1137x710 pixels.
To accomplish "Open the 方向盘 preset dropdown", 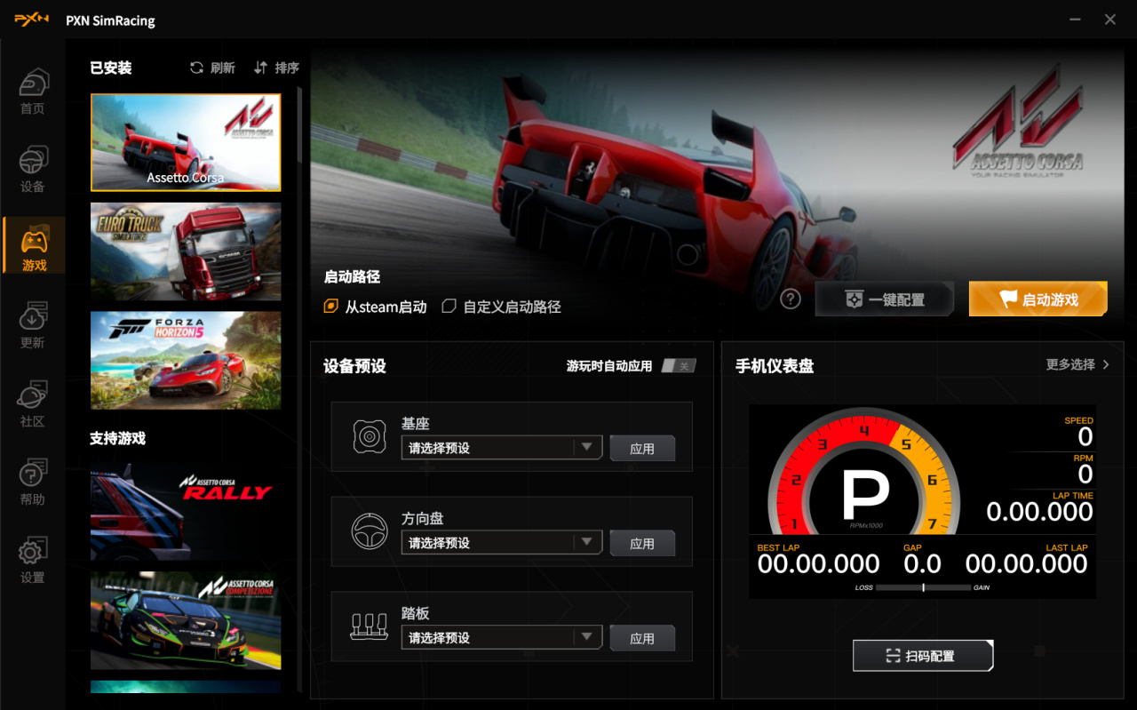I will 502,543.
